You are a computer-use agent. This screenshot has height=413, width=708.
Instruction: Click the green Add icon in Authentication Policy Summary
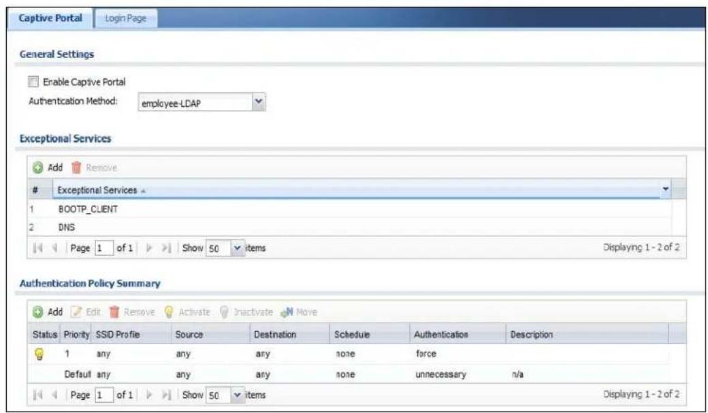pos(38,312)
